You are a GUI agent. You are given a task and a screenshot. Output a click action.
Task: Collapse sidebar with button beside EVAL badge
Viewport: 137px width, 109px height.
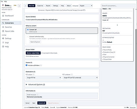tap(19, 6)
